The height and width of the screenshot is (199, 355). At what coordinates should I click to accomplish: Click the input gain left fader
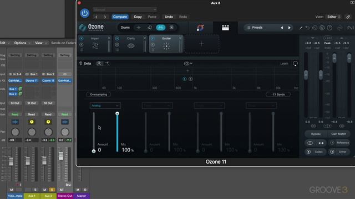point(306,75)
